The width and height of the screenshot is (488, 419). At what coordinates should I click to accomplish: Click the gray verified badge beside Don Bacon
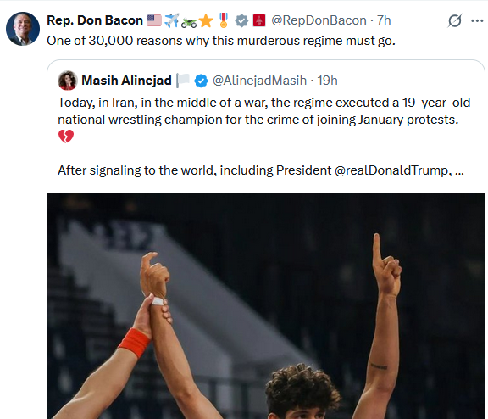241,20
